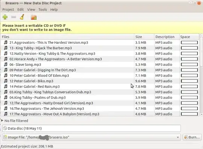Click Estimated project size: 208.1 MB status text

pyautogui.click(x=27, y=146)
